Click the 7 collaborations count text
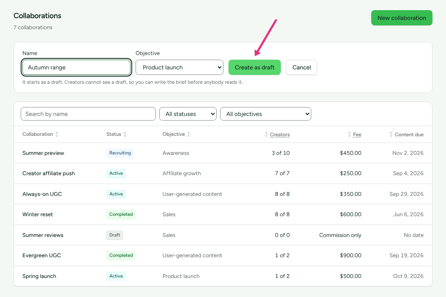The width and height of the screenshot is (446, 297). point(33,27)
